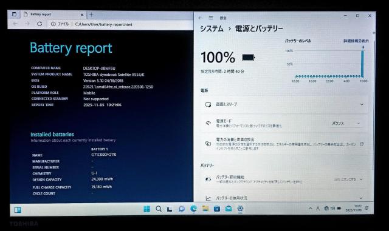This screenshot has height=231, width=389.
Task: Click the battery saver icon
Action: (x=208, y=179)
